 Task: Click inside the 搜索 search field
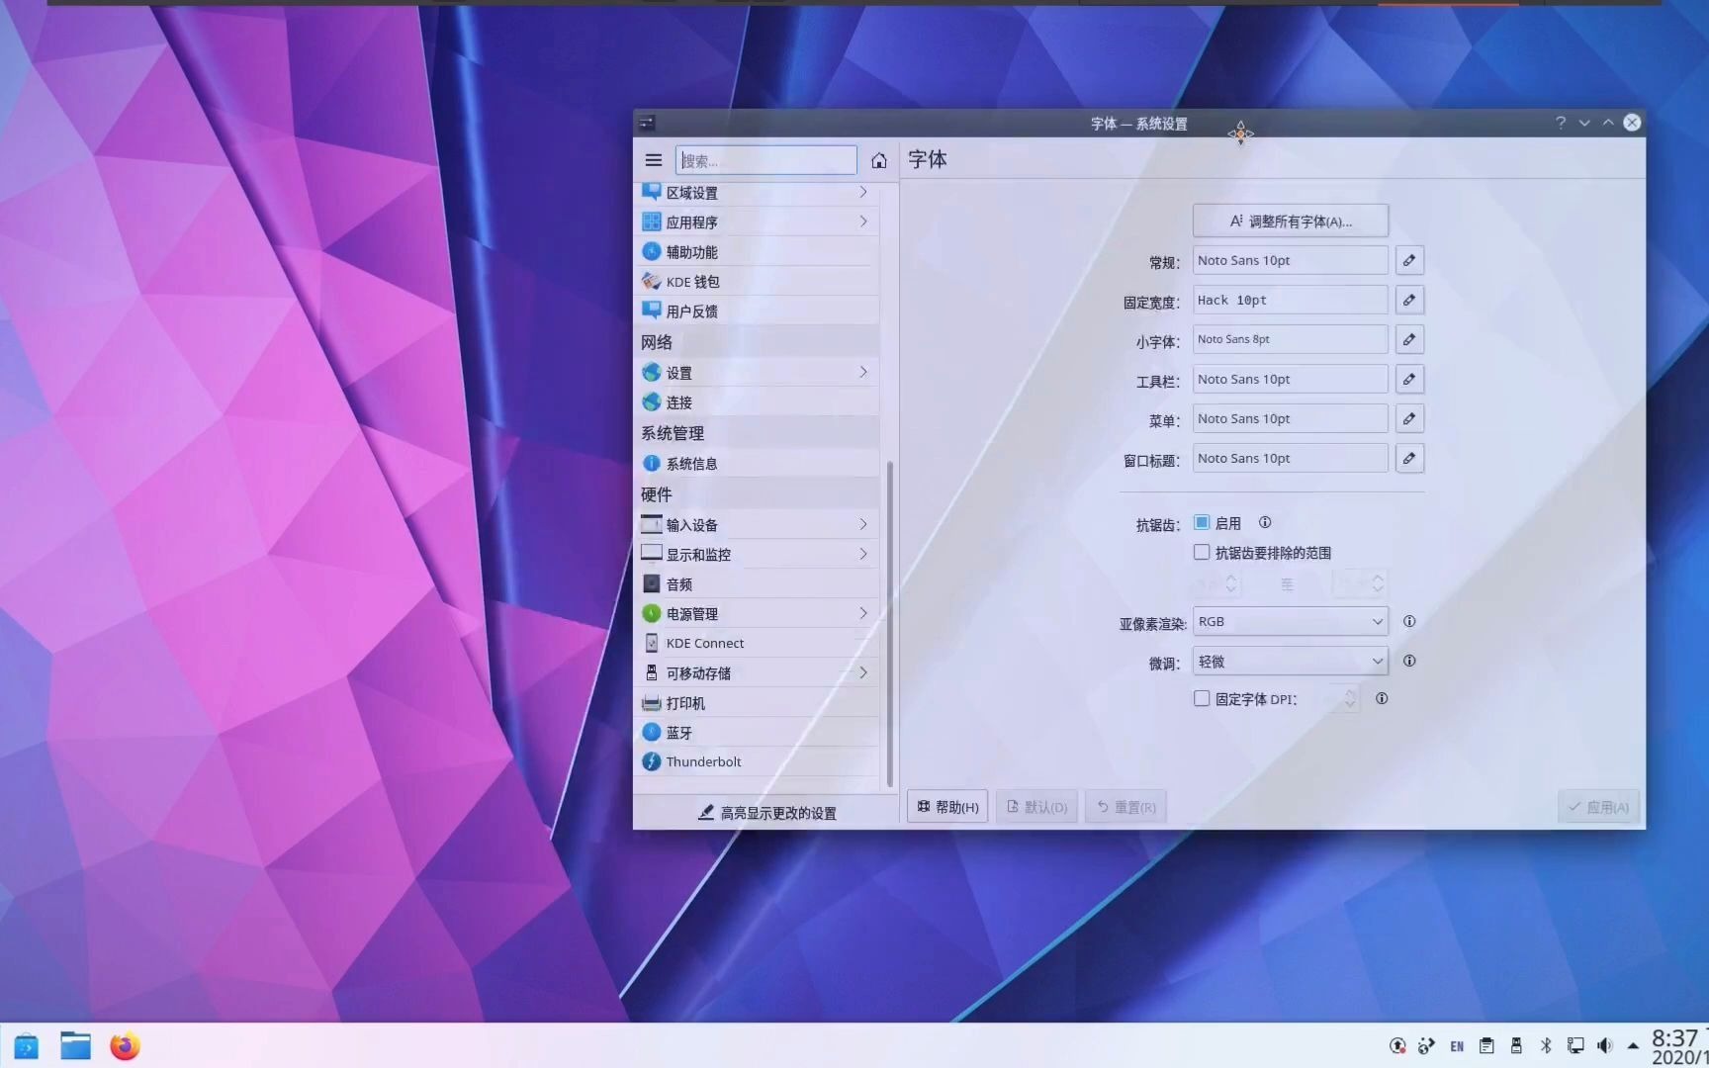pyautogui.click(x=765, y=159)
